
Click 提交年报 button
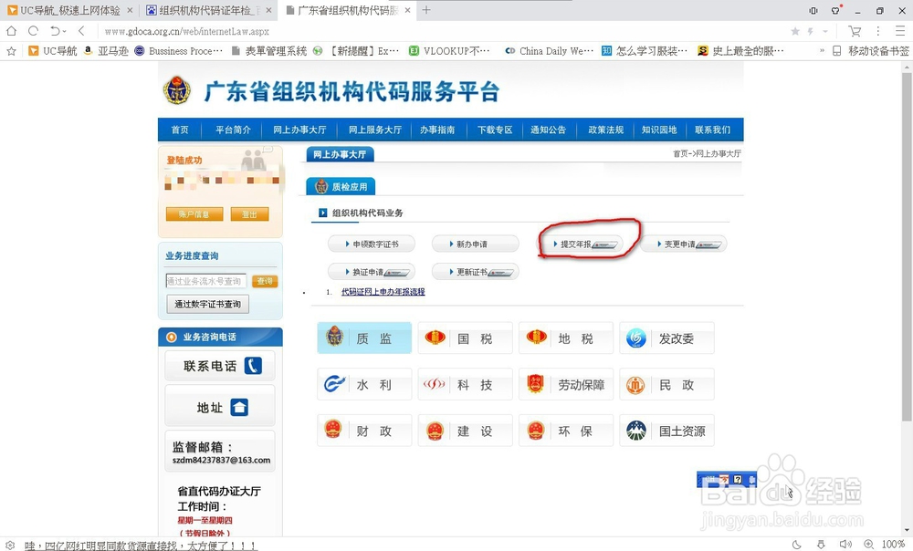coord(580,244)
